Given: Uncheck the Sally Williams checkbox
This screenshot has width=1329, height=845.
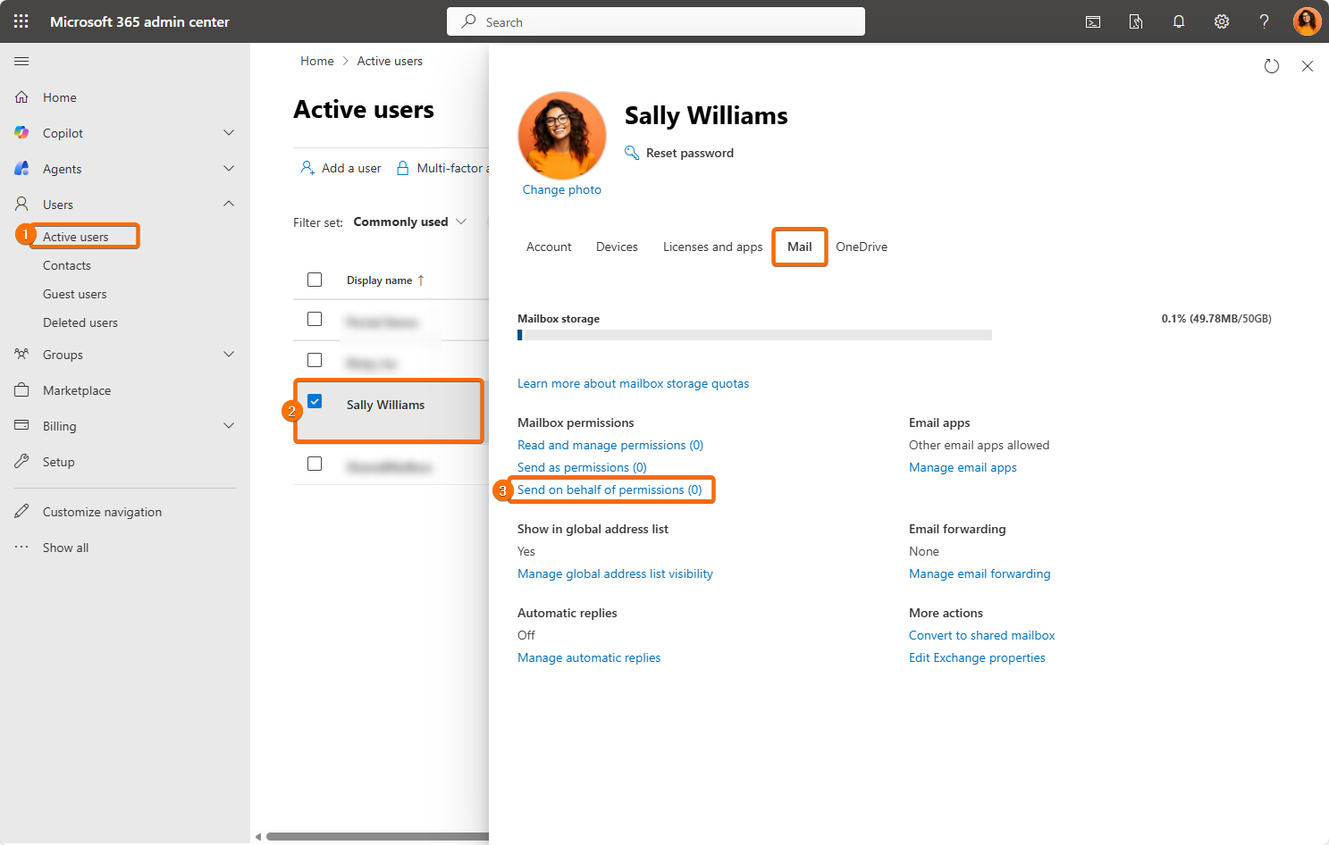Looking at the screenshot, I should [315, 401].
